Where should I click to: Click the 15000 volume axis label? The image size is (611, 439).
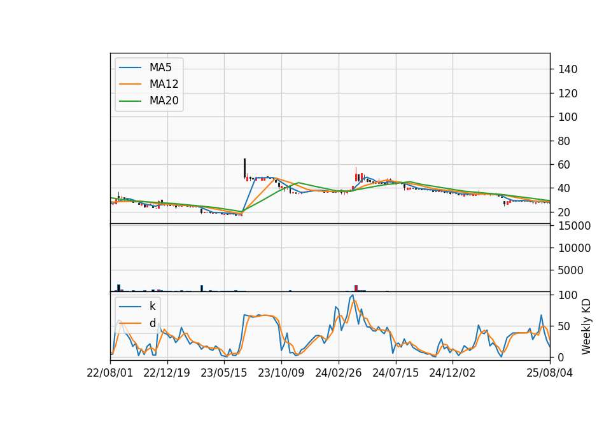click(574, 226)
